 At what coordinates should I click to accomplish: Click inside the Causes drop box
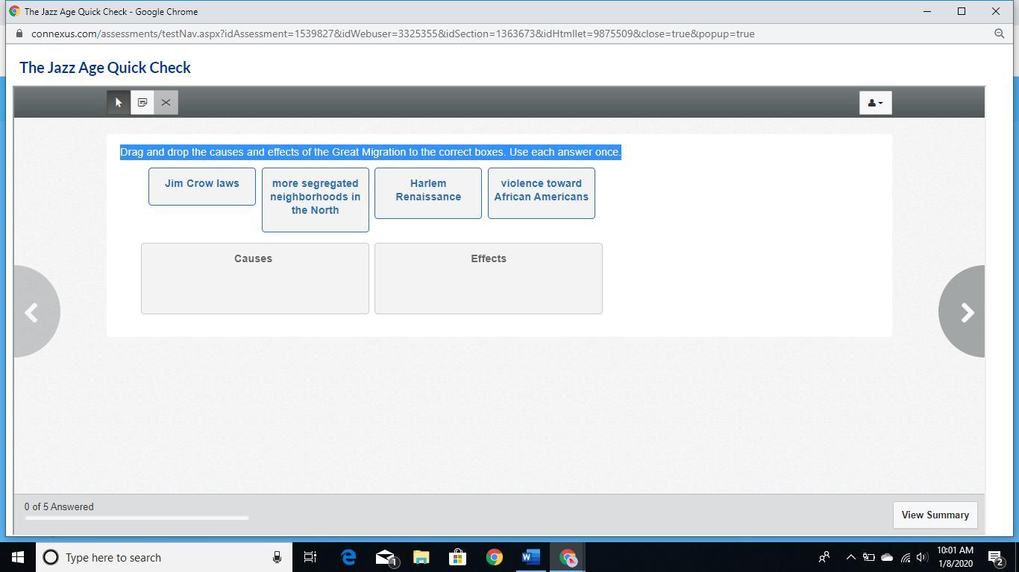tap(255, 279)
